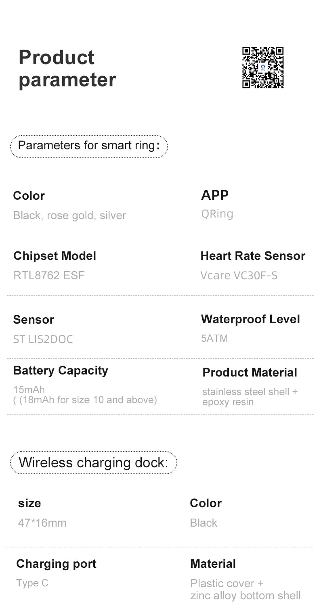Click the ST LIS2DOC sensor value

point(43,339)
